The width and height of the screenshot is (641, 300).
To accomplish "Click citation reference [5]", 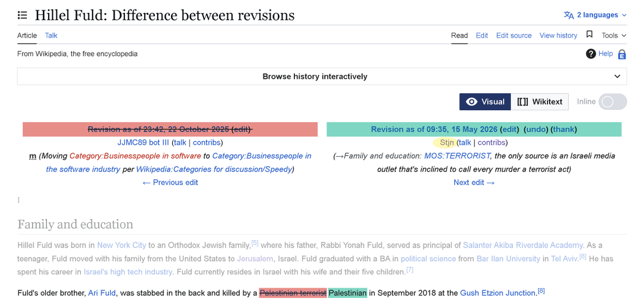I will (x=255, y=244).
